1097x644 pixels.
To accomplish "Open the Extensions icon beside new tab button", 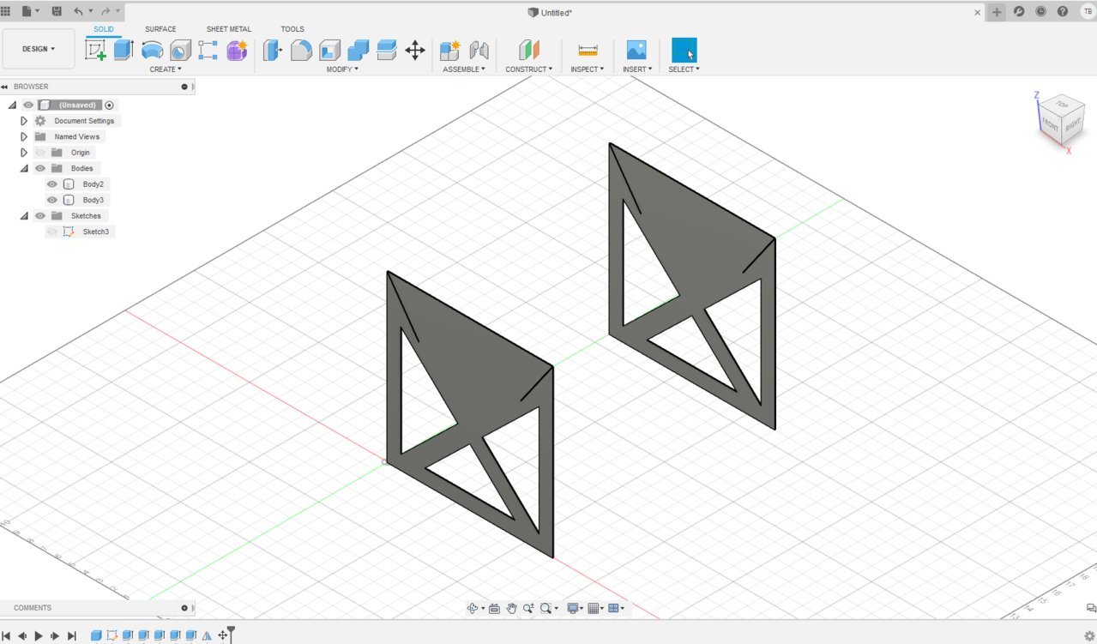I will (x=1018, y=11).
